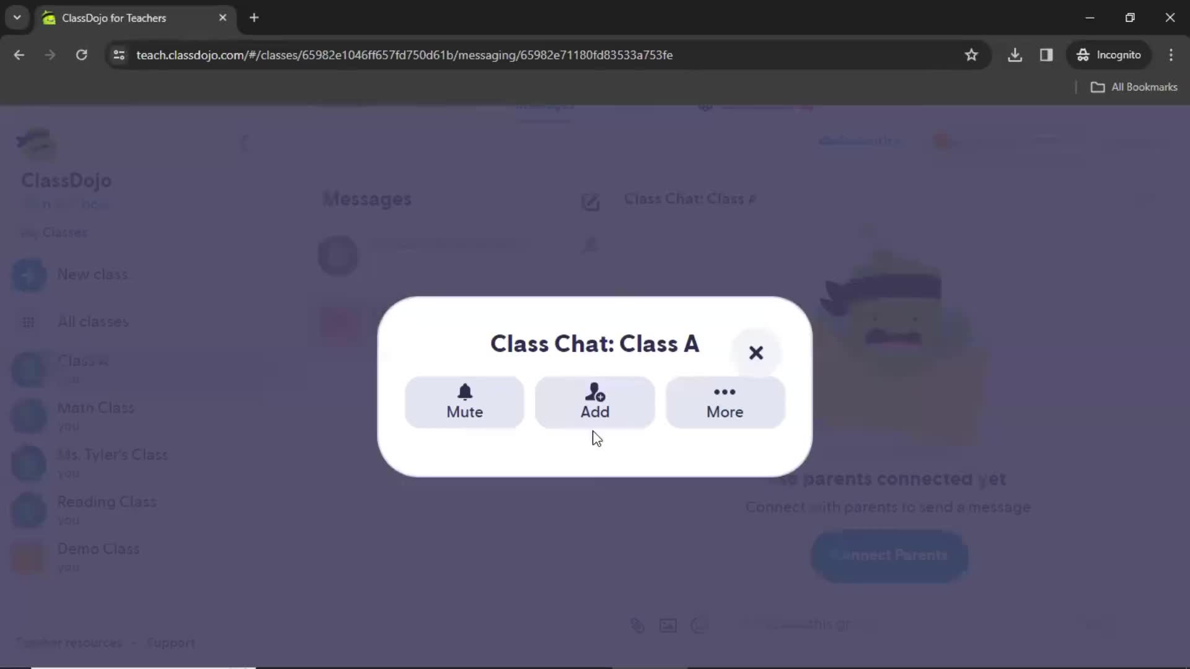
Task: Click the New class icon in sidebar
Action: click(x=29, y=274)
